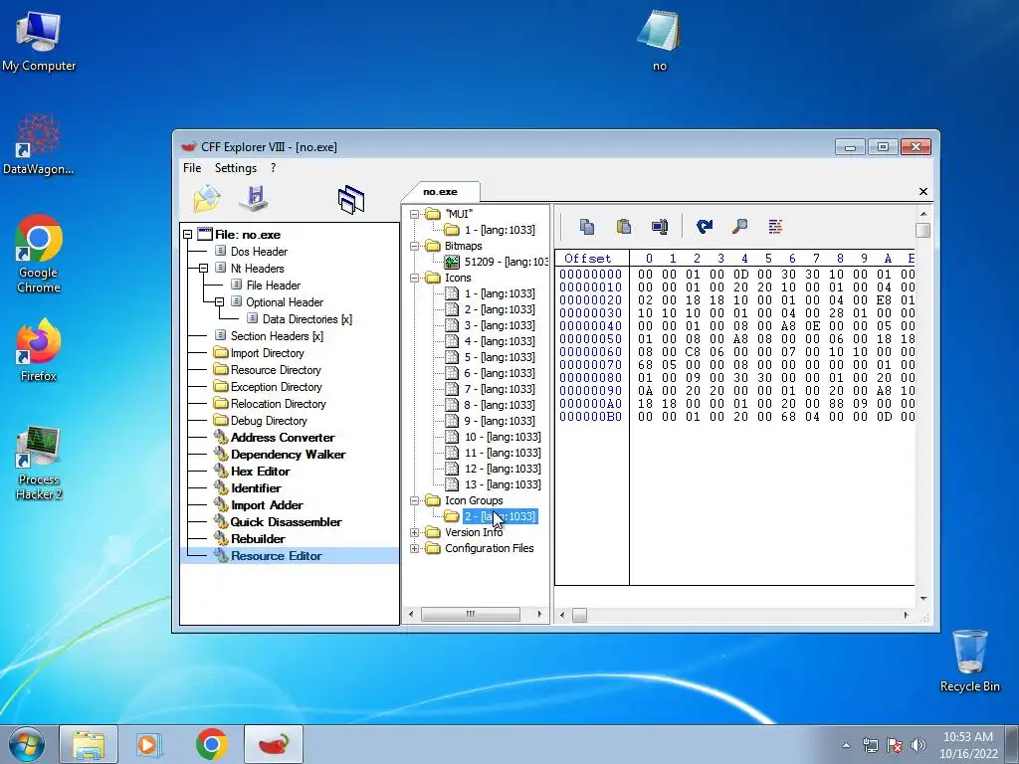This screenshot has width=1019, height=764.
Task: Open the Resource Directory folder
Action: click(x=276, y=370)
